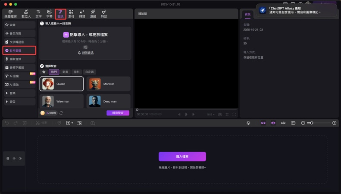Select 影片變聲 voice changer item
Screen dimensions: 341x194
coord(19,50)
